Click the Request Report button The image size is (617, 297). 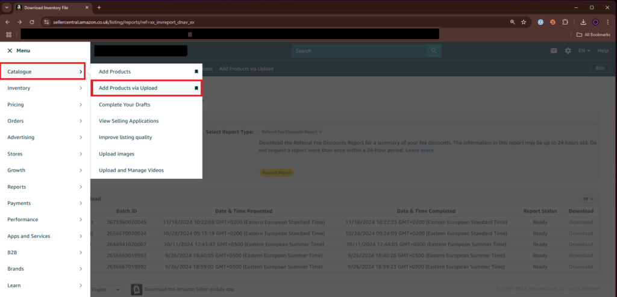pyautogui.click(x=276, y=173)
